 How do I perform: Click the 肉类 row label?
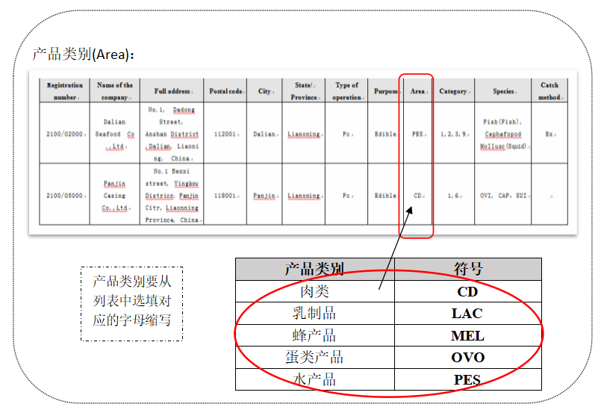(315, 291)
